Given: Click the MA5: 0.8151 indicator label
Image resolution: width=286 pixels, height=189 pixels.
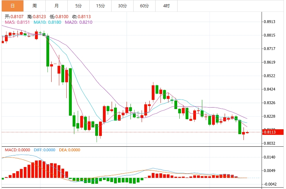Looking at the screenshot, I should point(17,22).
